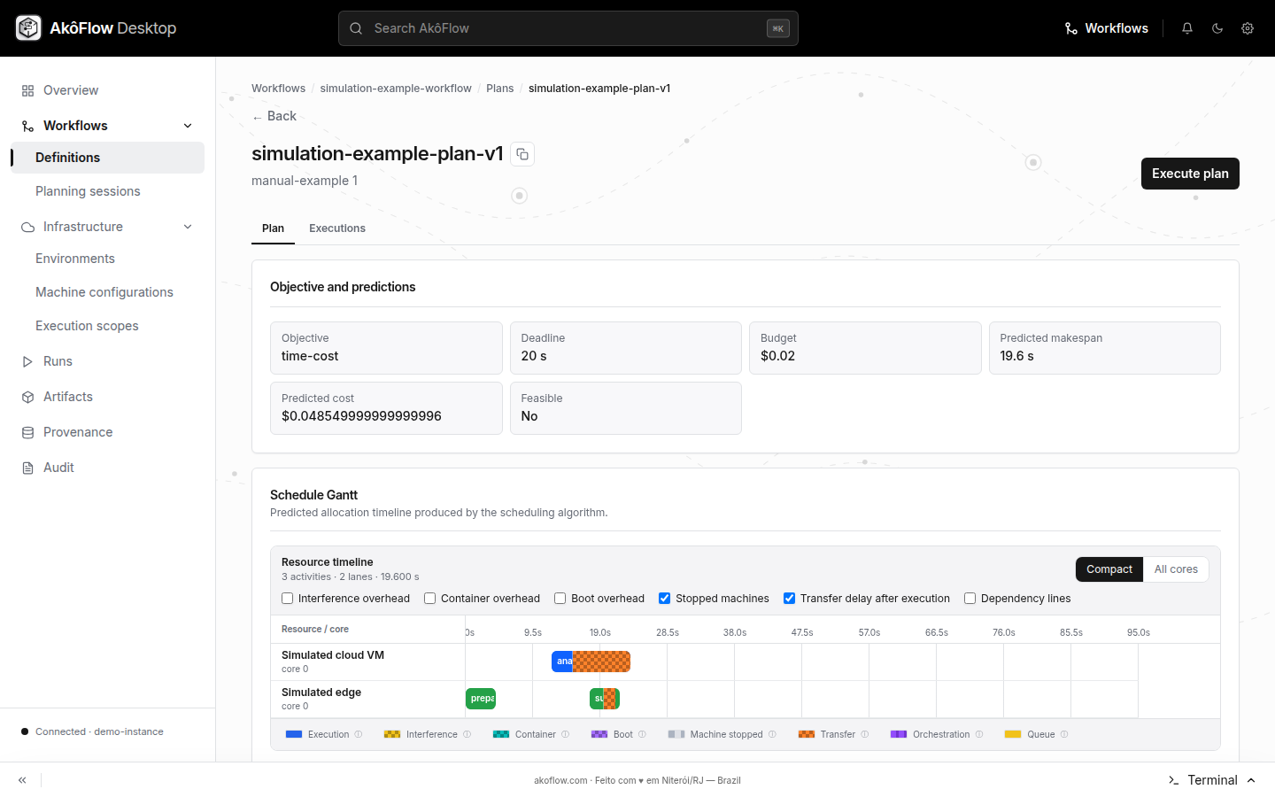1275x797 pixels.
Task: Collapse the Workflows sidebar group
Action: point(188,126)
